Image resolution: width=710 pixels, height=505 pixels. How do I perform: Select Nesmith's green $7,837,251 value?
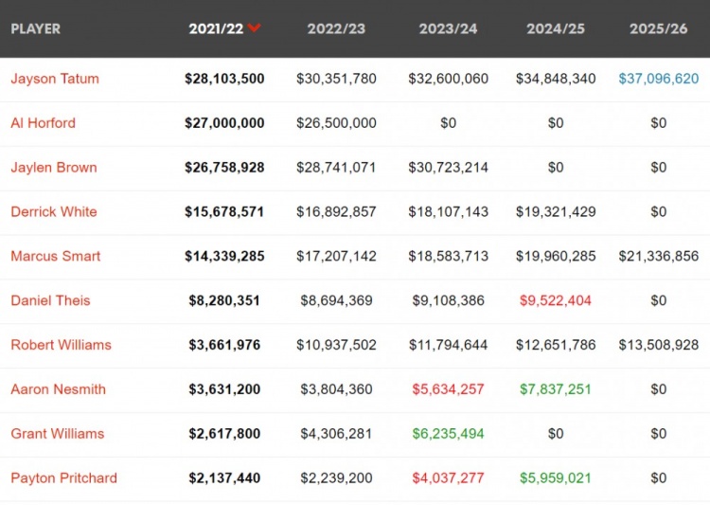point(556,389)
